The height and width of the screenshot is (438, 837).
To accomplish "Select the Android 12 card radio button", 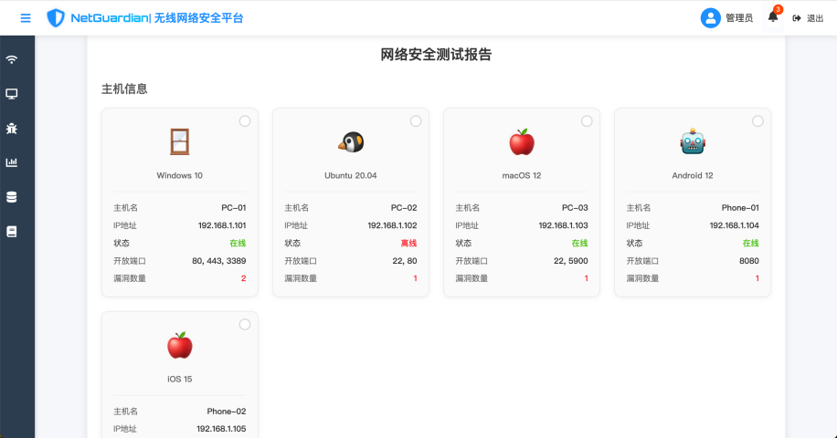I will (758, 121).
